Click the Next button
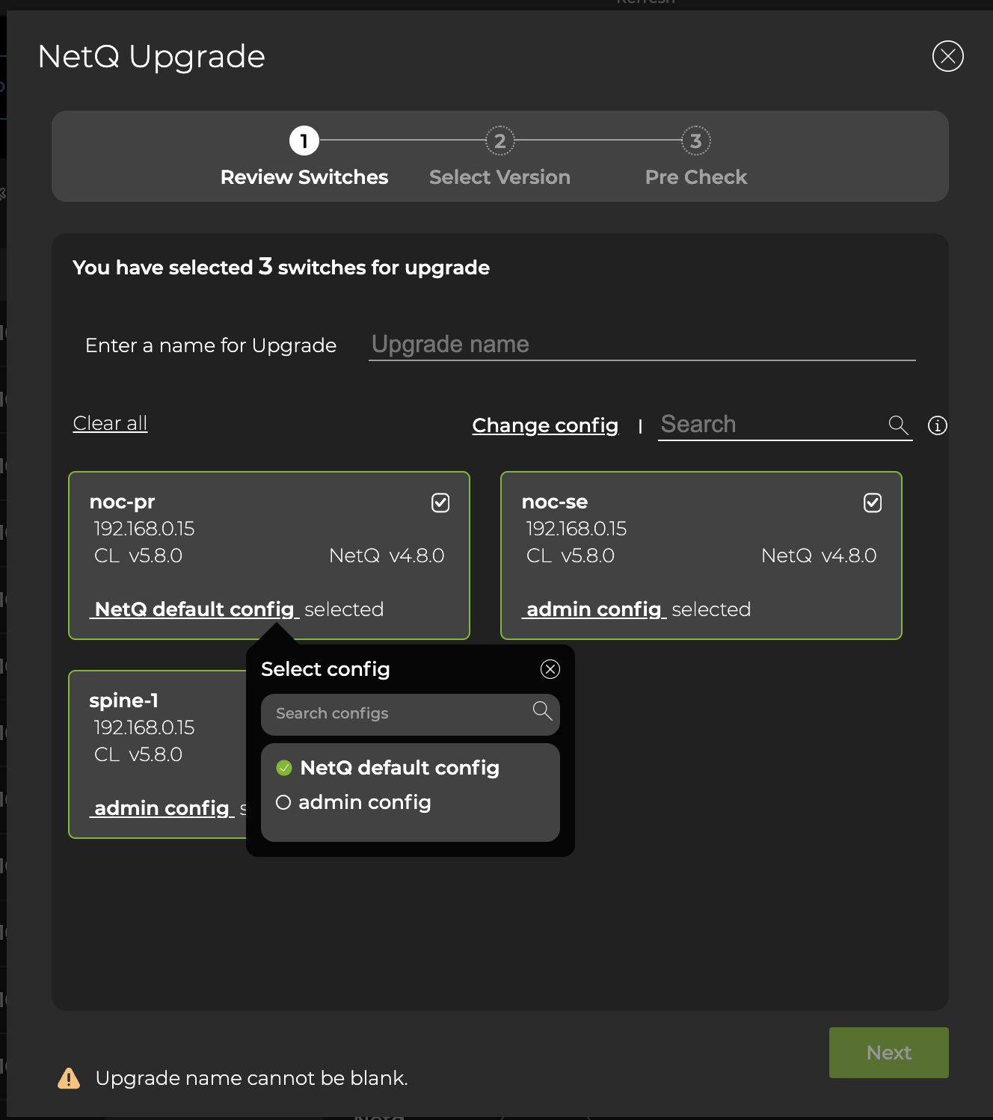993x1120 pixels. click(x=888, y=1052)
